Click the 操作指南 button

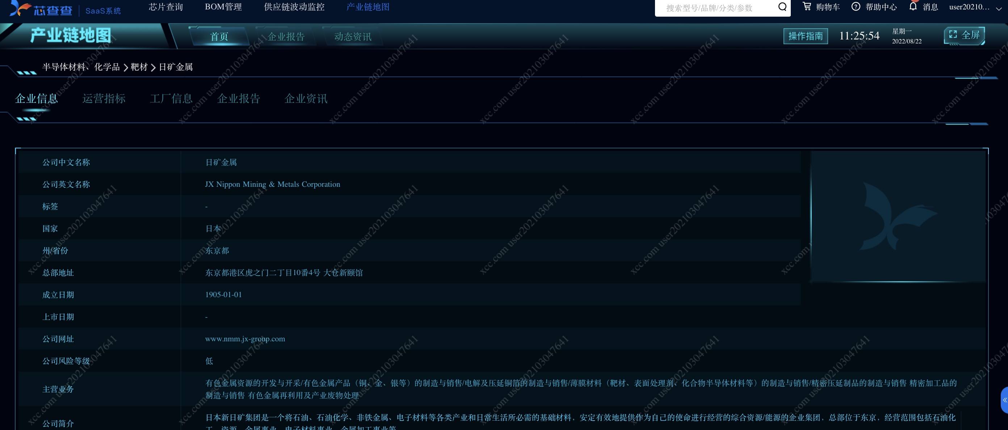805,36
